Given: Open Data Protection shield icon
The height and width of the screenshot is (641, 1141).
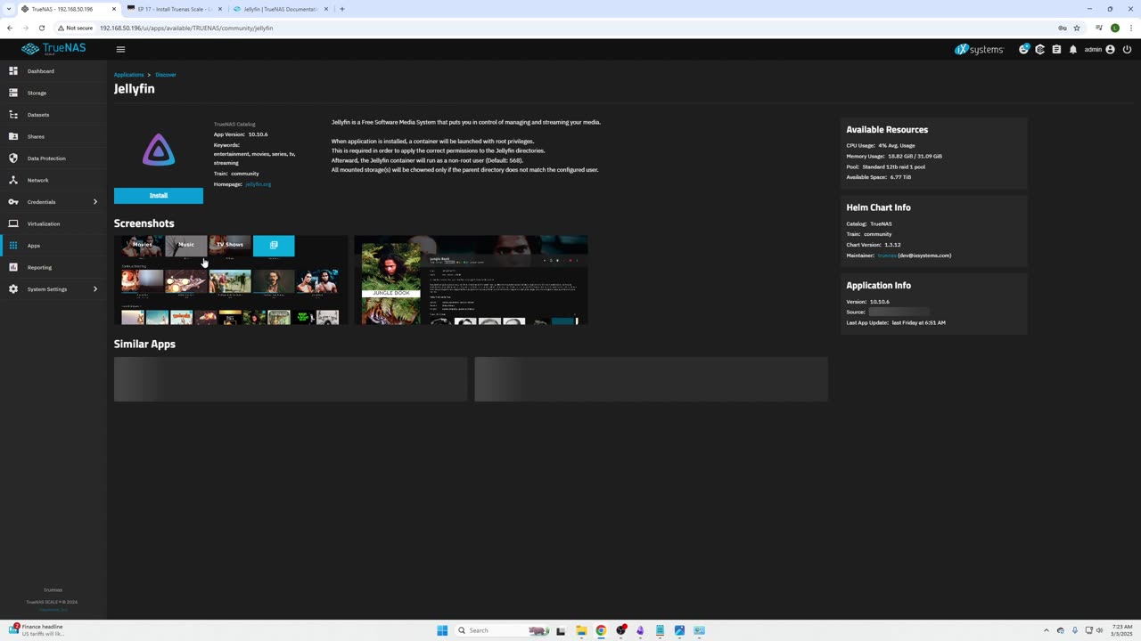Looking at the screenshot, I should tap(13, 158).
